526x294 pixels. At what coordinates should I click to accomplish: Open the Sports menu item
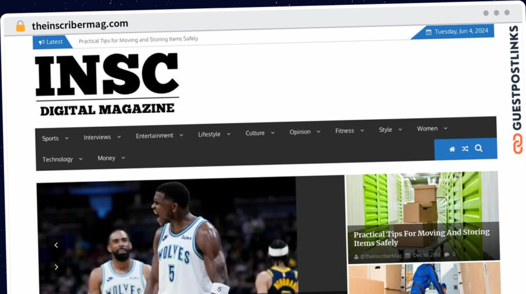coord(50,139)
